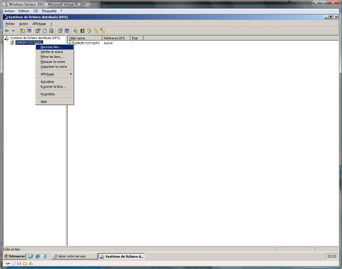This screenshot has width=342, height=269.
Task: Open the Action menu of the DFS console
Action: 23,24
